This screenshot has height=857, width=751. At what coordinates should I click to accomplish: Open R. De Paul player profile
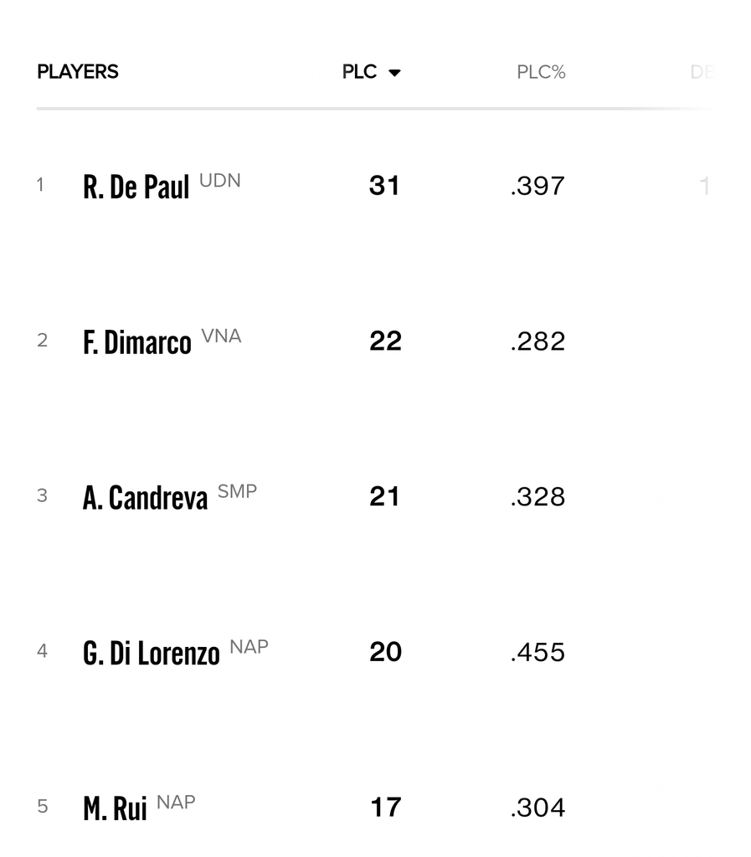point(136,187)
